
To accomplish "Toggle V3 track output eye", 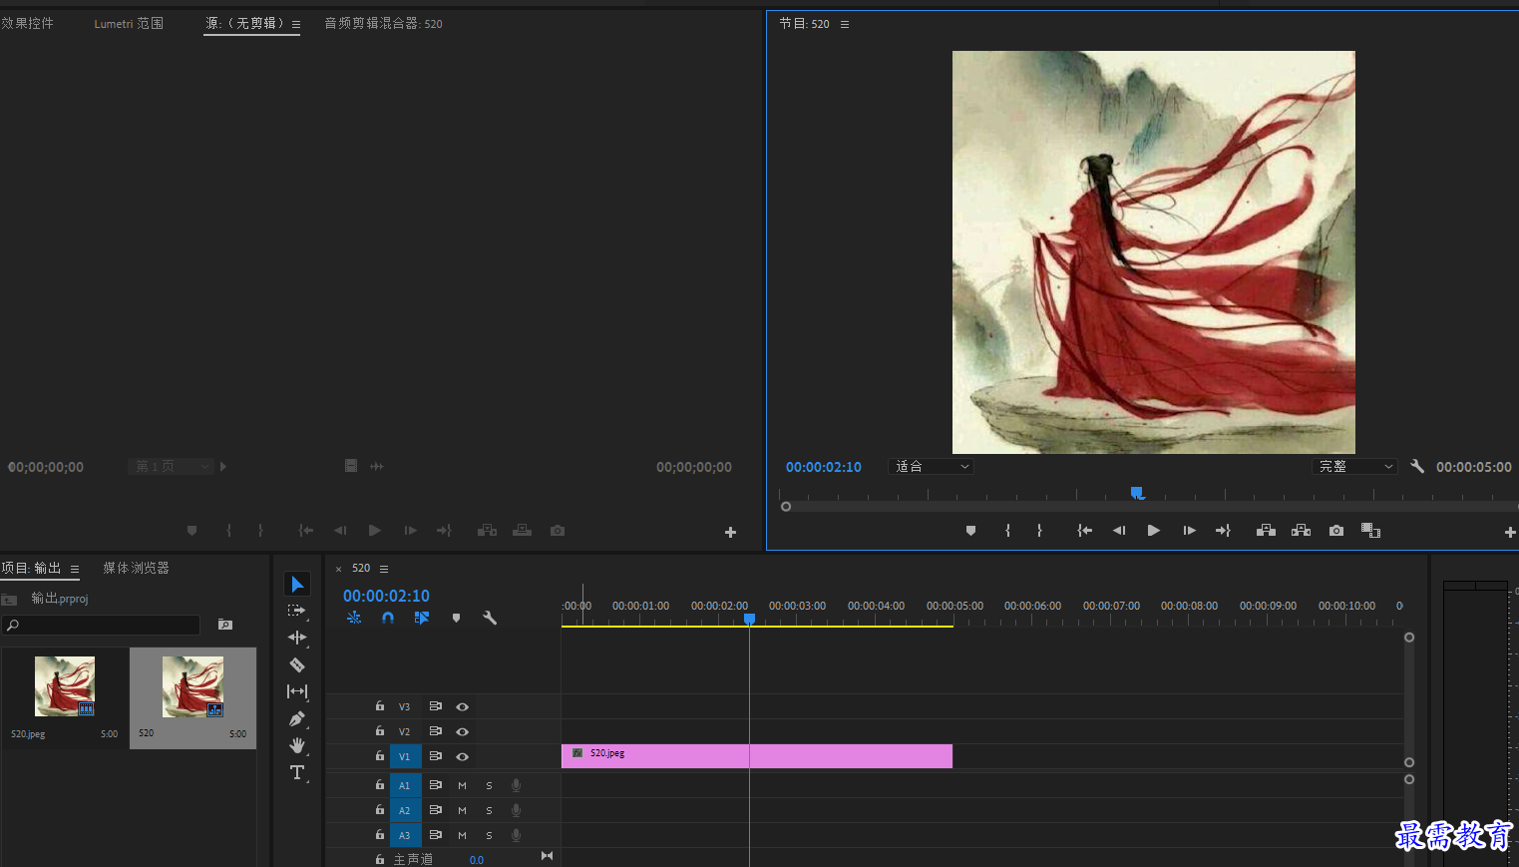I will (x=462, y=706).
